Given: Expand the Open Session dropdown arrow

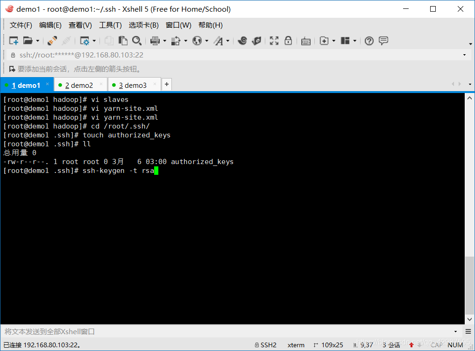Looking at the screenshot, I should (37, 41).
